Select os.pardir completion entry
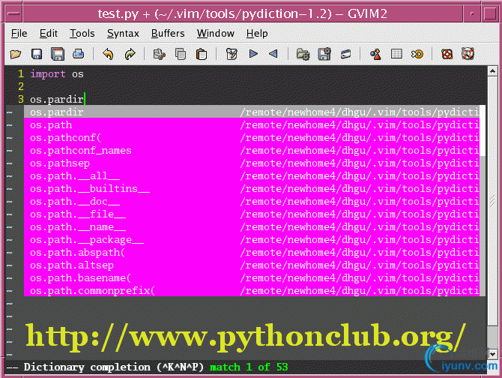The image size is (502, 378). (x=252, y=112)
